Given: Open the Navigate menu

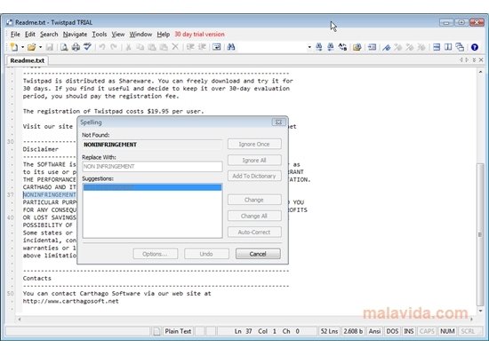Looking at the screenshot, I should click(x=75, y=35).
